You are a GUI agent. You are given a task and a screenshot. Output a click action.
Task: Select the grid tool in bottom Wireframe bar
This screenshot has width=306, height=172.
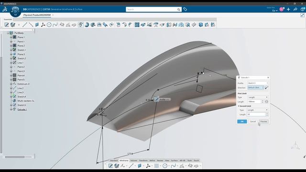156,166
